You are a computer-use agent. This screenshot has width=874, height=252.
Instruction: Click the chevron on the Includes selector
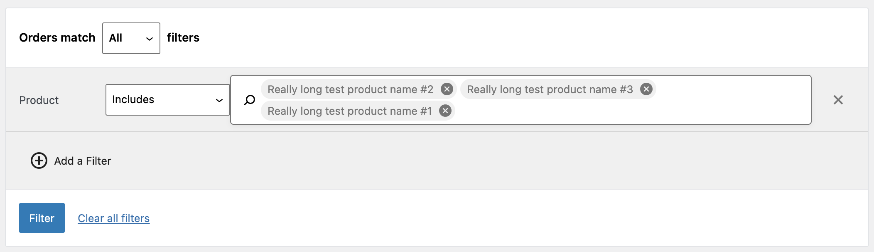point(220,100)
